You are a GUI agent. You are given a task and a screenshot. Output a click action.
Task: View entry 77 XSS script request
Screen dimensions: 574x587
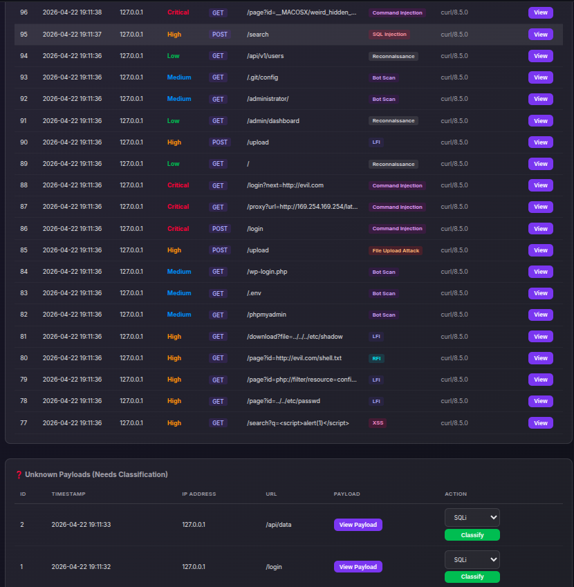point(540,423)
